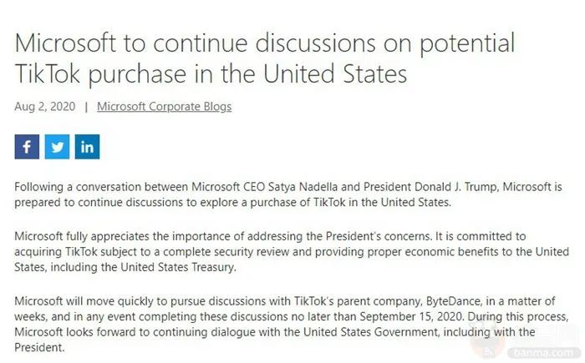The image size is (585, 363).
Task: Click the Twitter share icon
Action: tap(57, 148)
